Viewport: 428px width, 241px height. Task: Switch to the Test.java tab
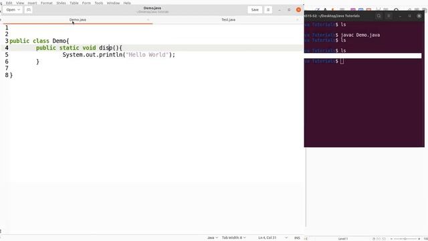point(229,19)
